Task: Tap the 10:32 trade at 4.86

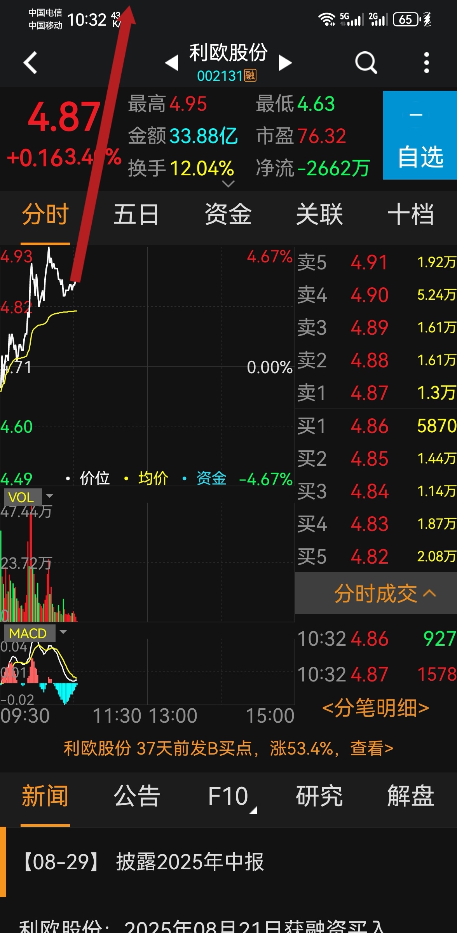Action: click(x=376, y=639)
